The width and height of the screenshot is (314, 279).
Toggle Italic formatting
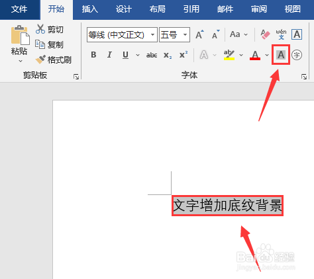click(x=109, y=55)
